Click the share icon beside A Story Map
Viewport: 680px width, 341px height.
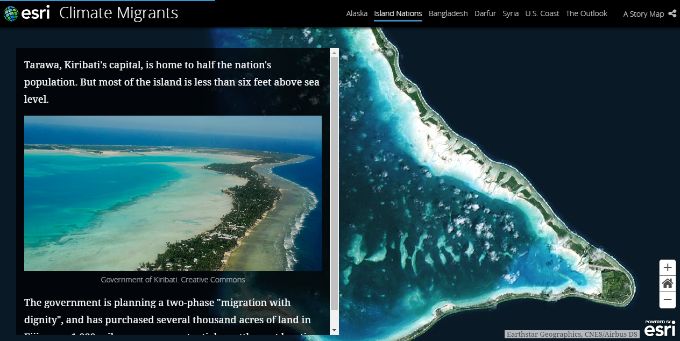pyautogui.click(x=672, y=14)
